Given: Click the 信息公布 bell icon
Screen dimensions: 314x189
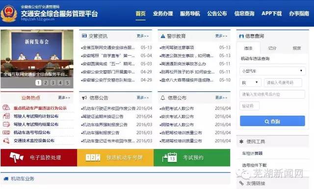Looking at the screenshot, I should 163,98.
